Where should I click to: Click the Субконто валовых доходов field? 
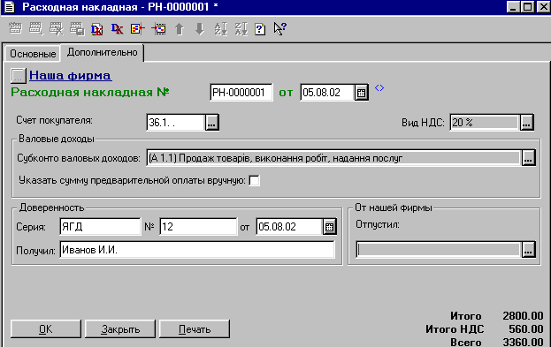tap(333, 158)
